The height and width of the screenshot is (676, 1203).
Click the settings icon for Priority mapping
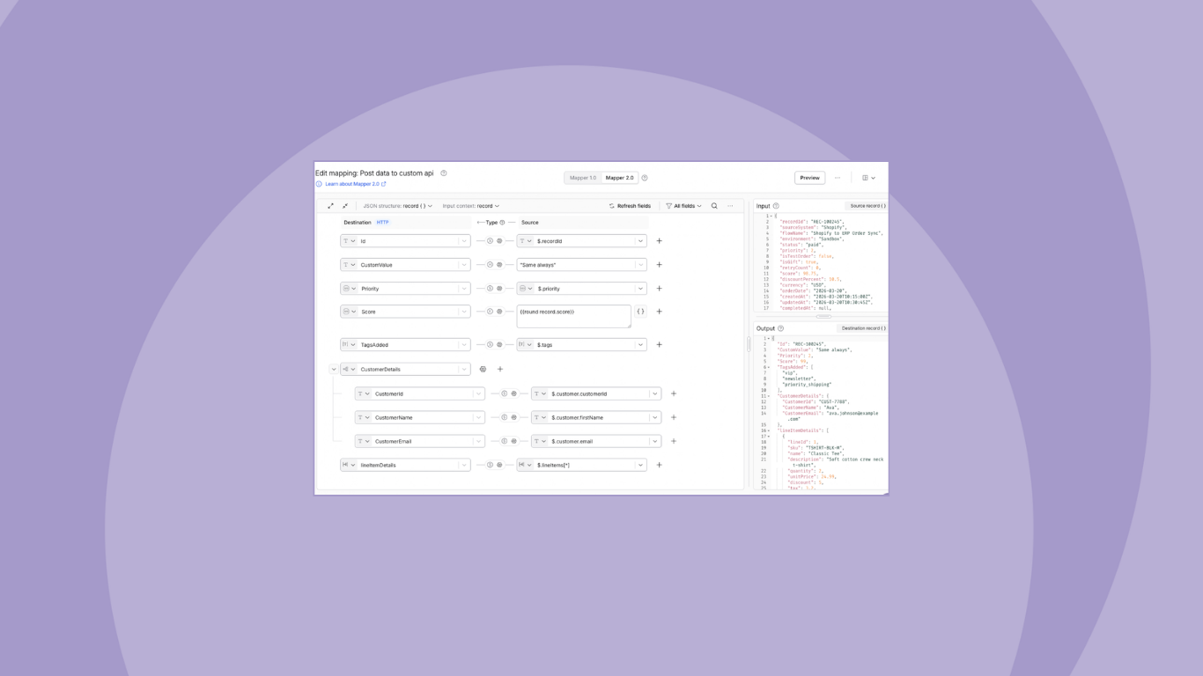(x=499, y=289)
